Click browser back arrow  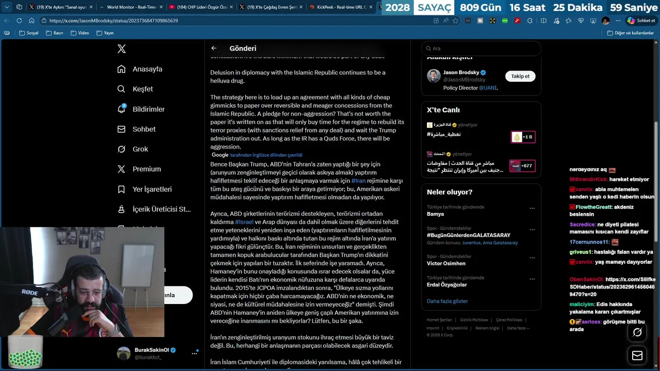pyautogui.click(x=7, y=21)
